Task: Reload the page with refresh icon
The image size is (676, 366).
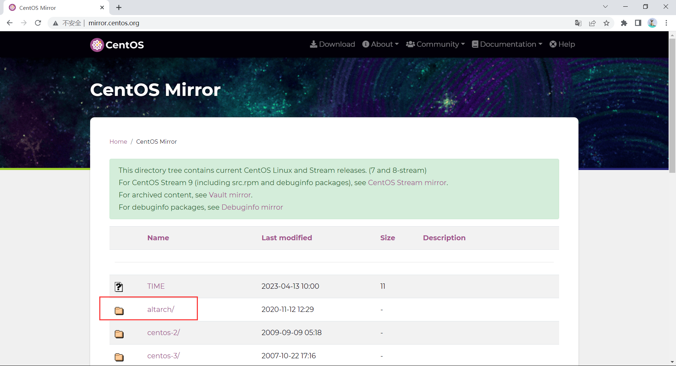Action: [38, 23]
